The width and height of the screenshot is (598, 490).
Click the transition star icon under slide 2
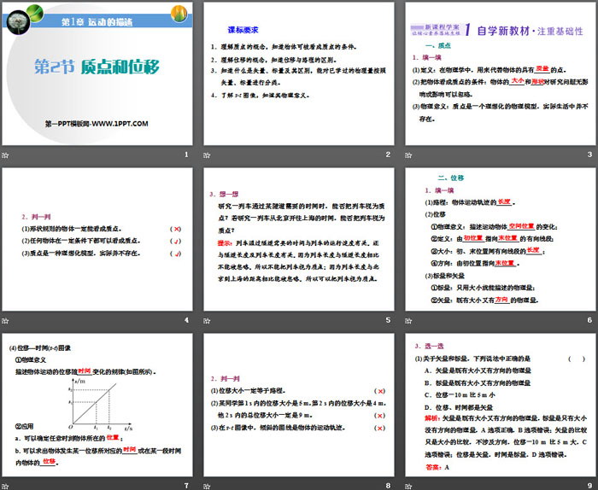(x=206, y=155)
